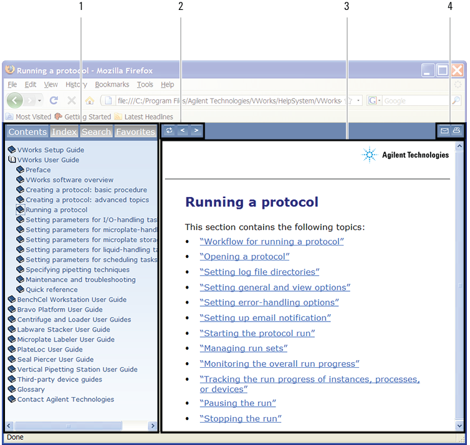Open "Starting the protocol run" link

pyautogui.click(x=257, y=333)
